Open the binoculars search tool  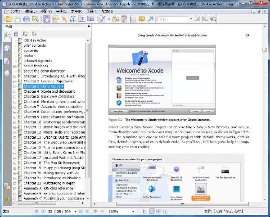(x=73, y=19)
